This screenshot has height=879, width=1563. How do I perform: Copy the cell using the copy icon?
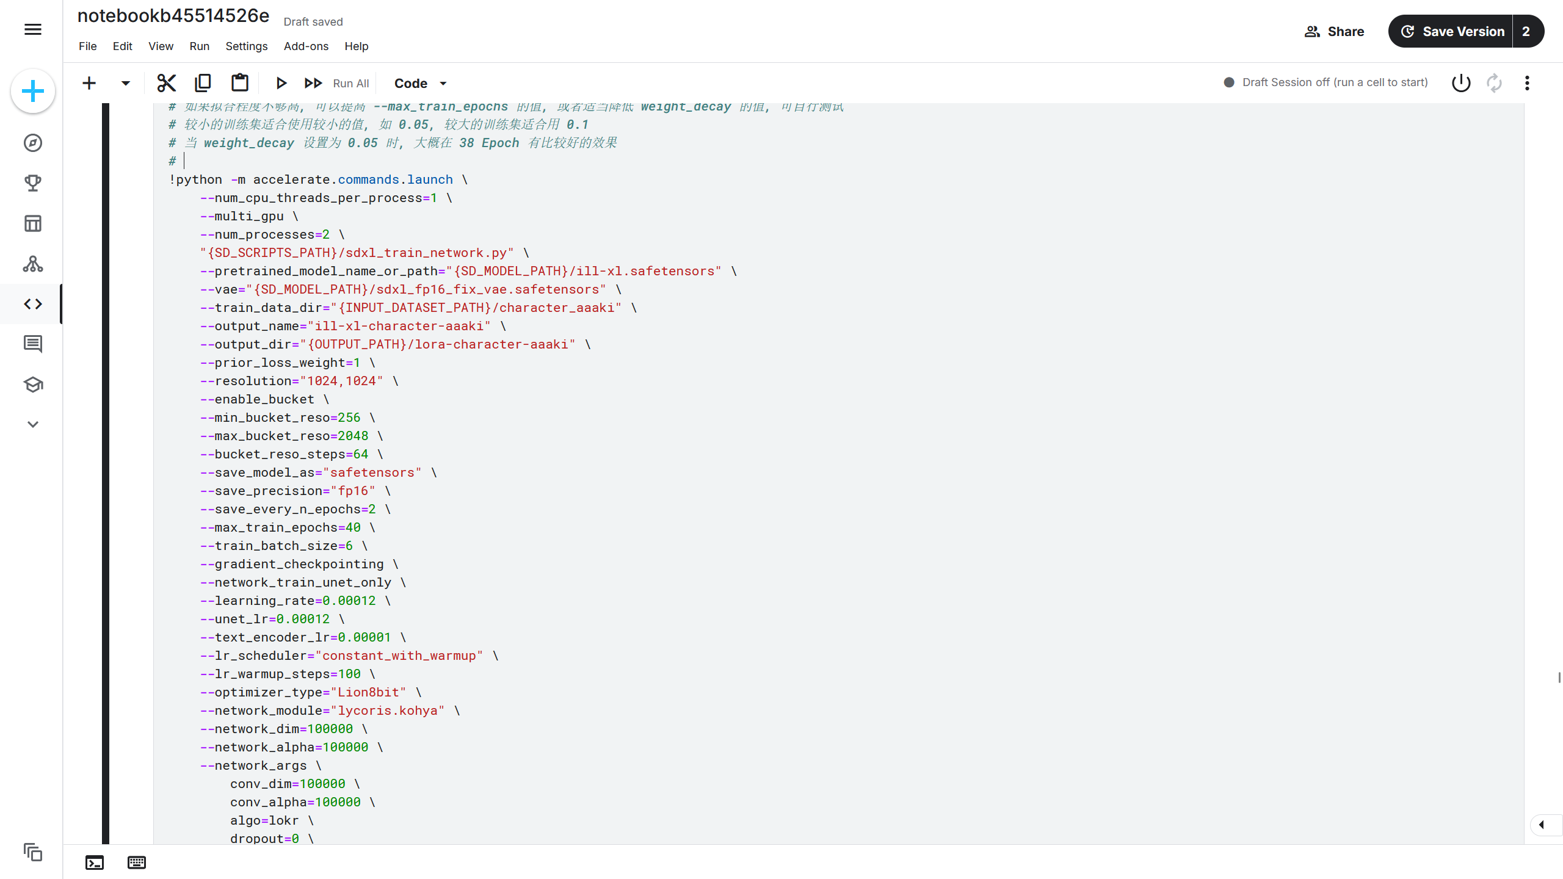click(x=203, y=83)
